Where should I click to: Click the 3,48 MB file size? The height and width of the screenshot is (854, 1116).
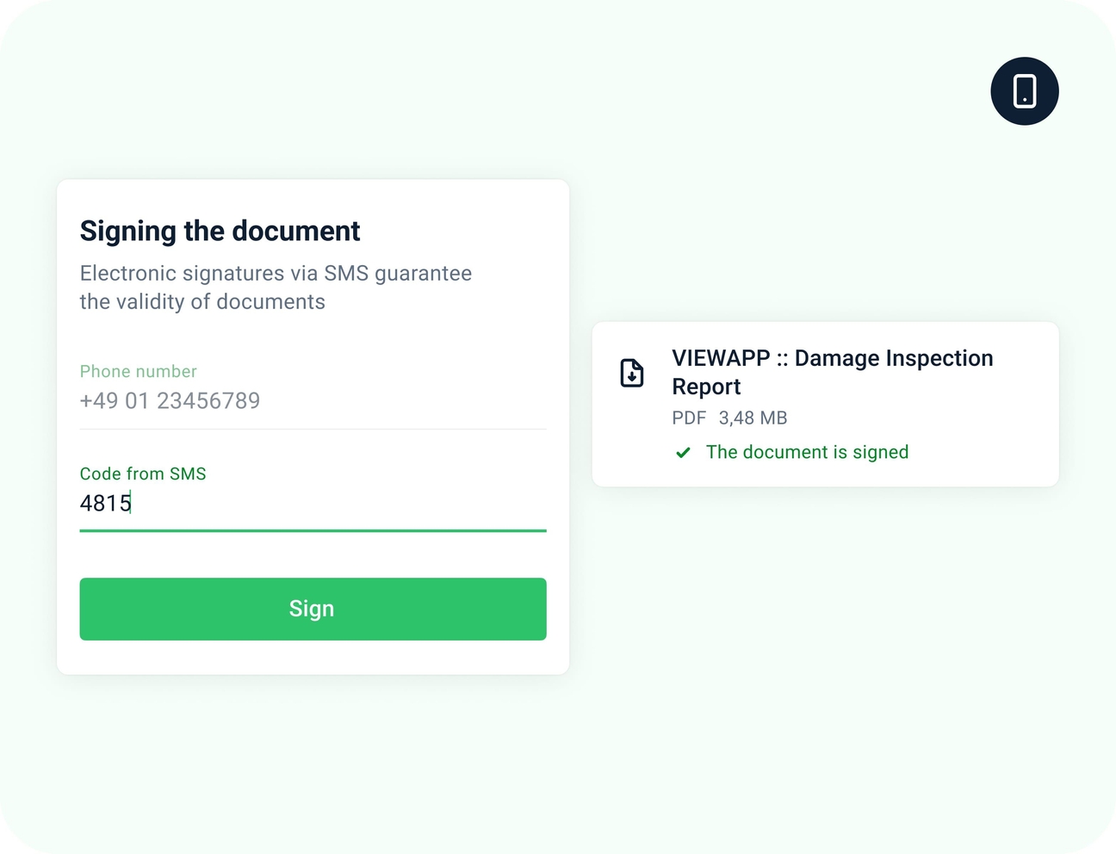coord(753,418)
